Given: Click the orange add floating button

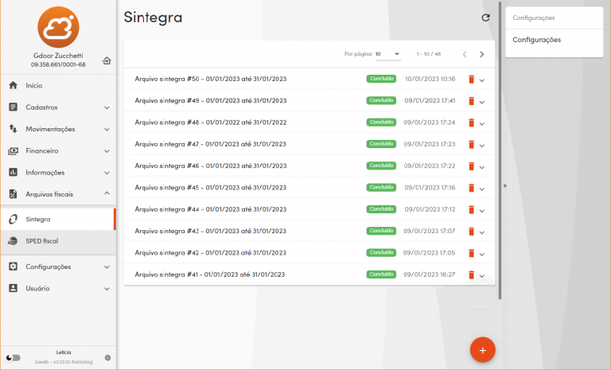Looking at the screenshot, I should [482, 349].
